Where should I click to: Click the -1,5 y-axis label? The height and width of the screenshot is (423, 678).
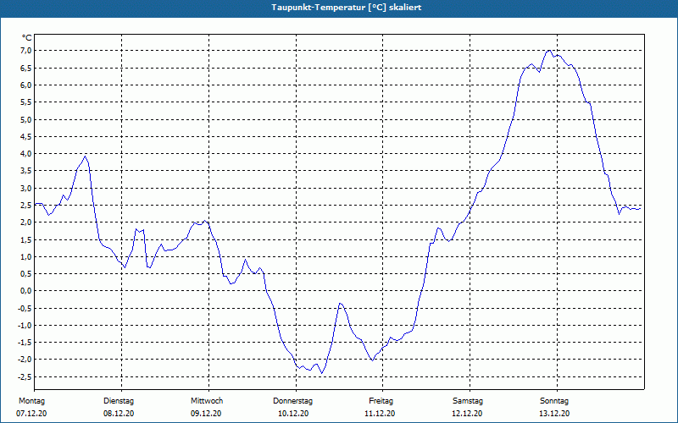point(25,343)
